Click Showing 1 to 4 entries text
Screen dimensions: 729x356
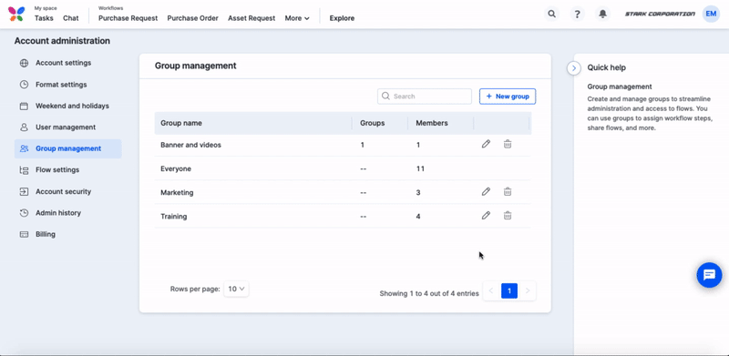429,293
